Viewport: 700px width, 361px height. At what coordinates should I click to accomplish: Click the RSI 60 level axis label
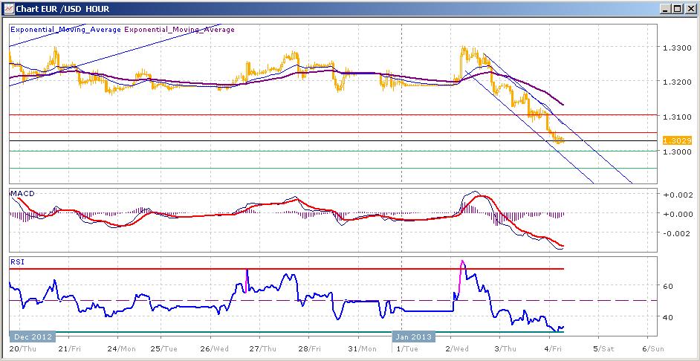click(667, 286)
